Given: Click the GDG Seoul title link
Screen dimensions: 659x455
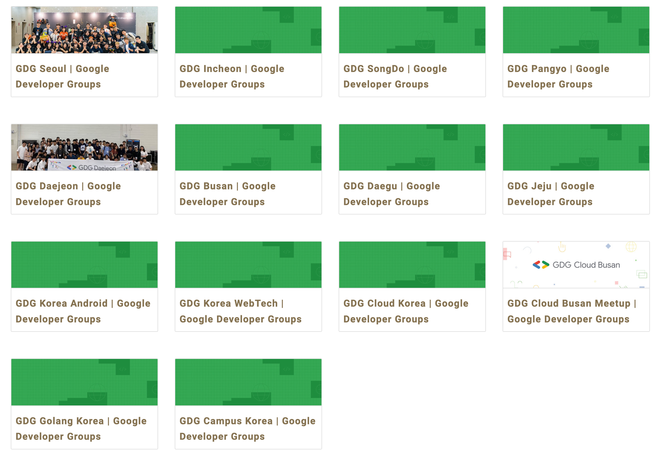Looking at the screenshot, I should 62,76.
